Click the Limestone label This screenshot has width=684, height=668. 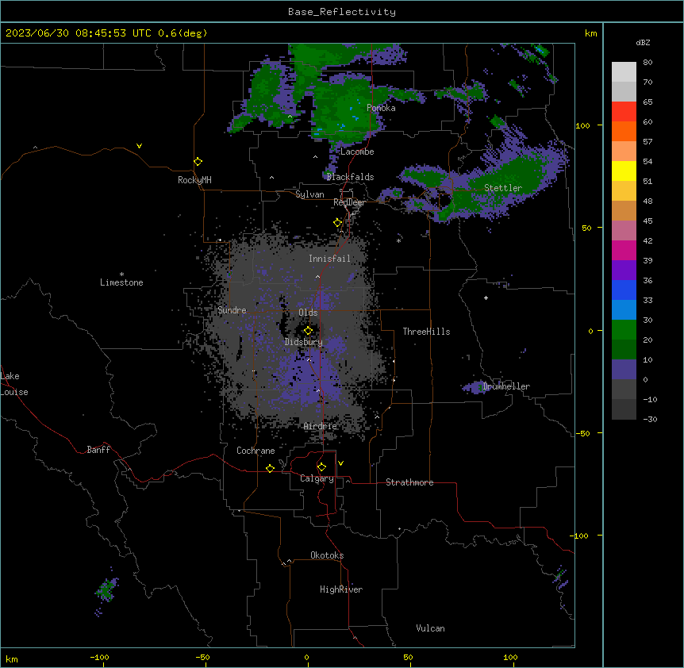[x=121, y=282]
